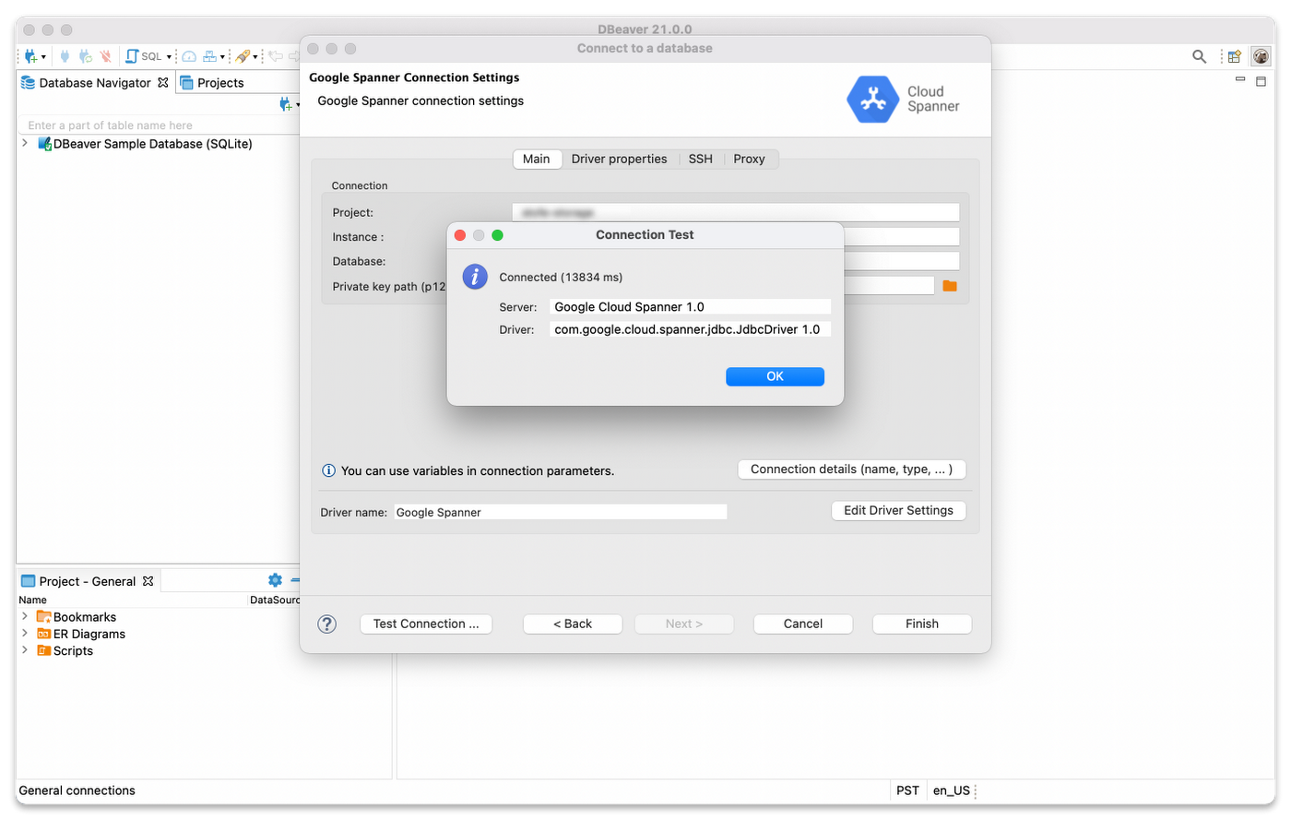Click the 'Connected (13834 ms)' message text
1291x820 pixels.
tap(561, 277)
